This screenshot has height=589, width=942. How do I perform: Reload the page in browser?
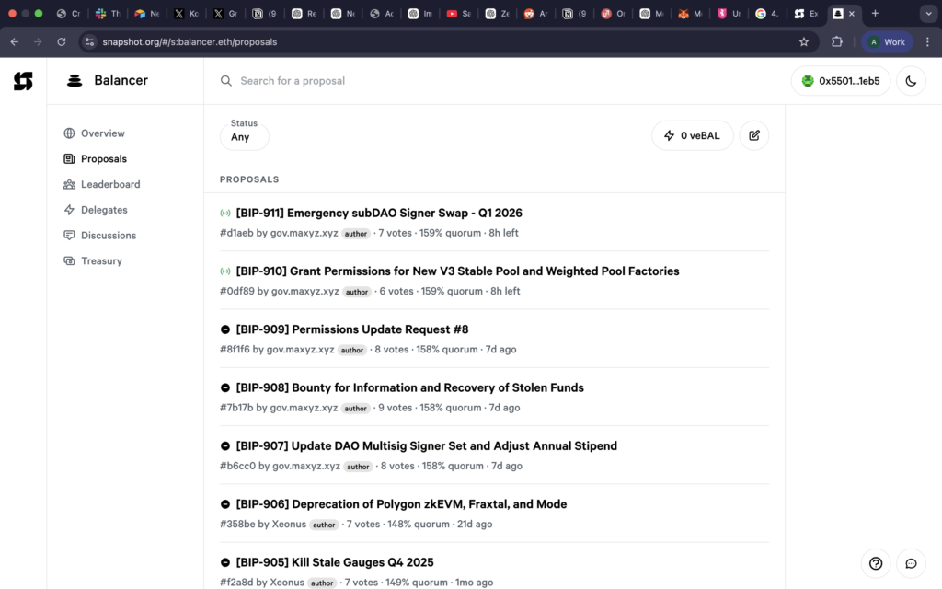pos(62,41)
